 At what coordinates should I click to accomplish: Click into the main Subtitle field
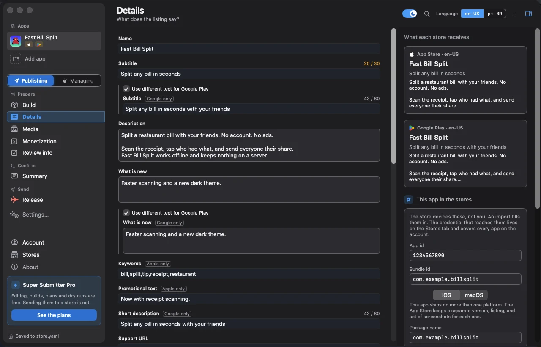click(249, 74)
